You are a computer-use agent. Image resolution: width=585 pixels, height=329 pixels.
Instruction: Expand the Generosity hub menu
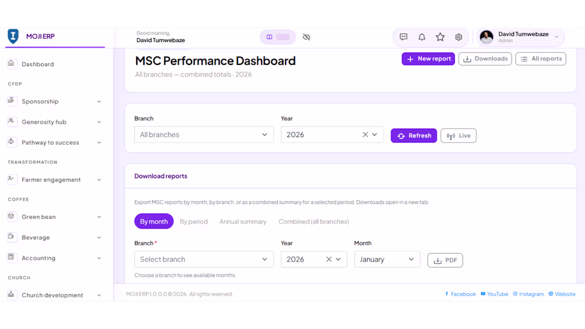pyautogui.click(x=99, y=122)
